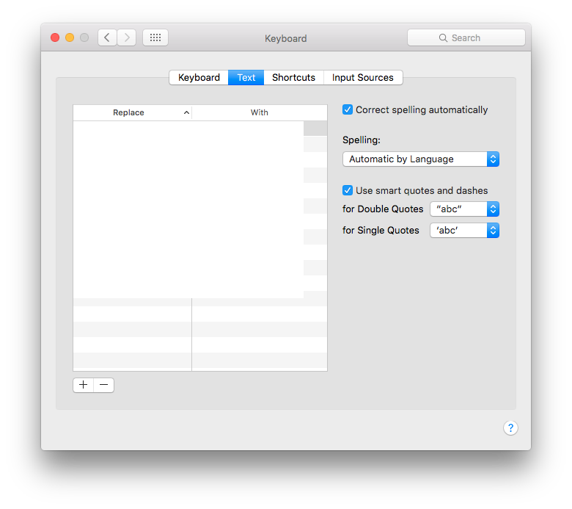Expand the Single Quotes style dropdown
The image size is (572, 509).
click(x=464, y=231)
